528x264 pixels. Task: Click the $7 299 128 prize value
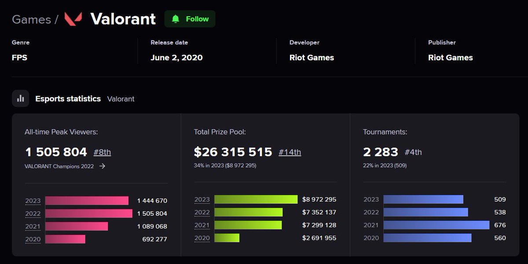coord(319,225)
